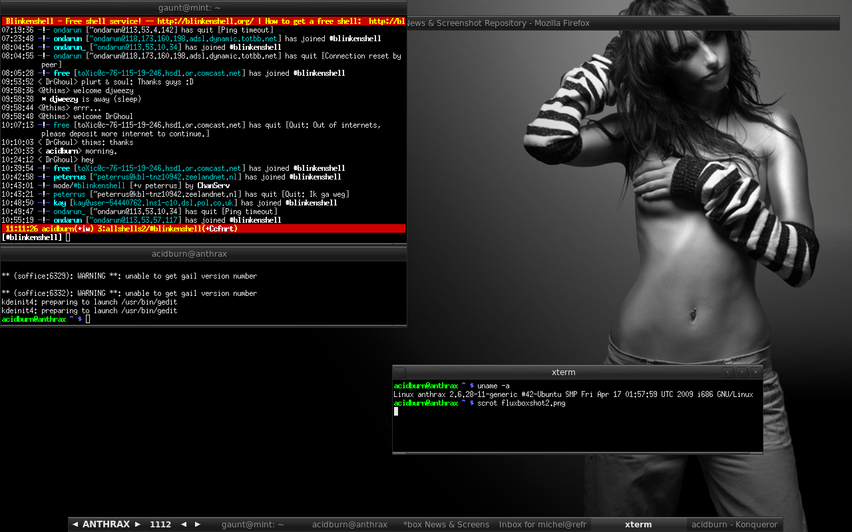Raise the Mozilla Firefox window via its titlebar
Viewport: 852px width, 532px height.
point(622,23)
